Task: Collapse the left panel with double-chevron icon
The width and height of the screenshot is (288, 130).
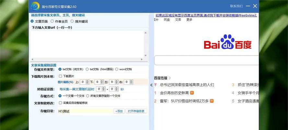Action: tap(151, 85)
